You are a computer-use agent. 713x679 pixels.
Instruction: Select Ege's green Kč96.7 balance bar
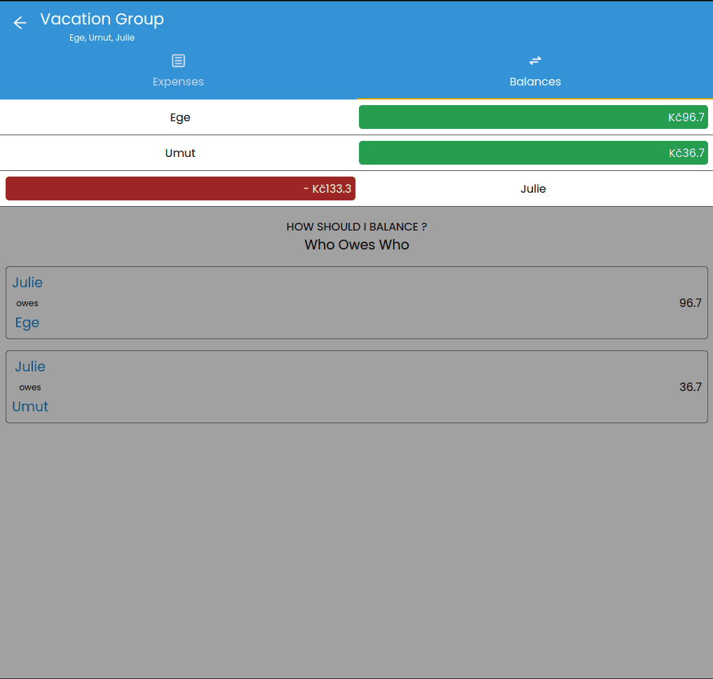[x=533, y=117]
